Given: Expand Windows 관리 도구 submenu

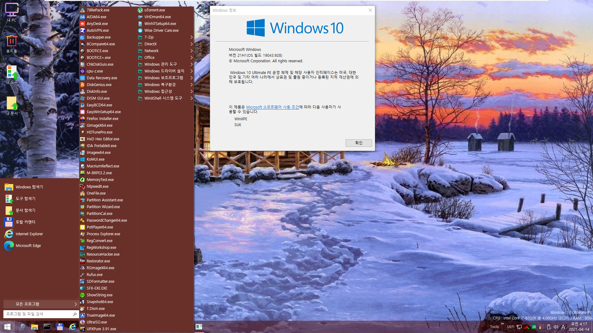Looking at the screenshot, I should click(x=166, y=64).
